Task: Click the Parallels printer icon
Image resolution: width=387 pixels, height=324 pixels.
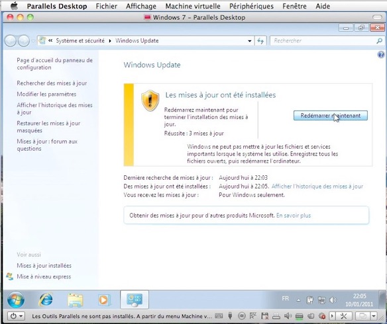Action: click(x=276, y=316)
